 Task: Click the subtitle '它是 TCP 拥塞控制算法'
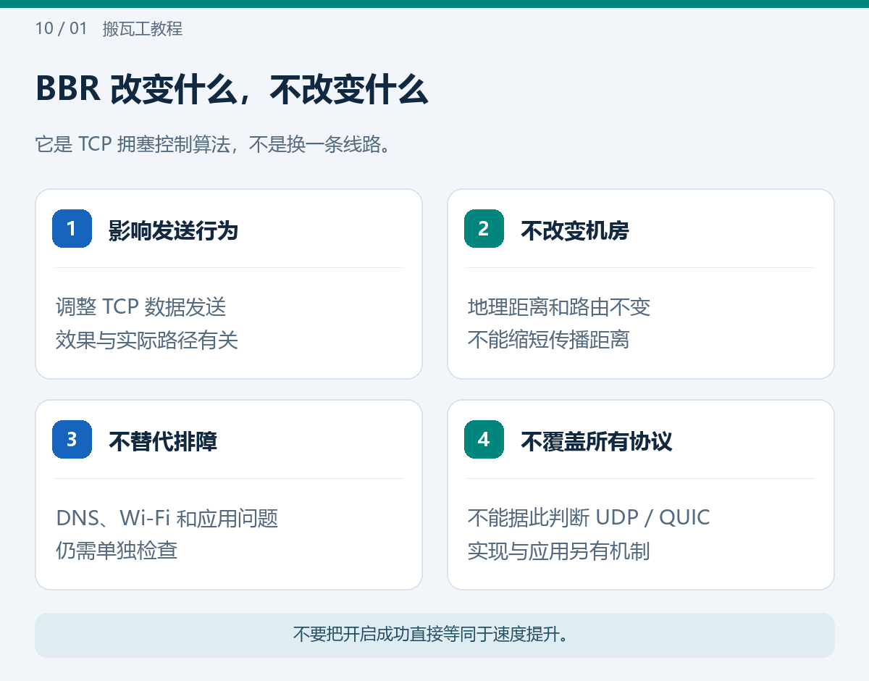tap(133, 144)
